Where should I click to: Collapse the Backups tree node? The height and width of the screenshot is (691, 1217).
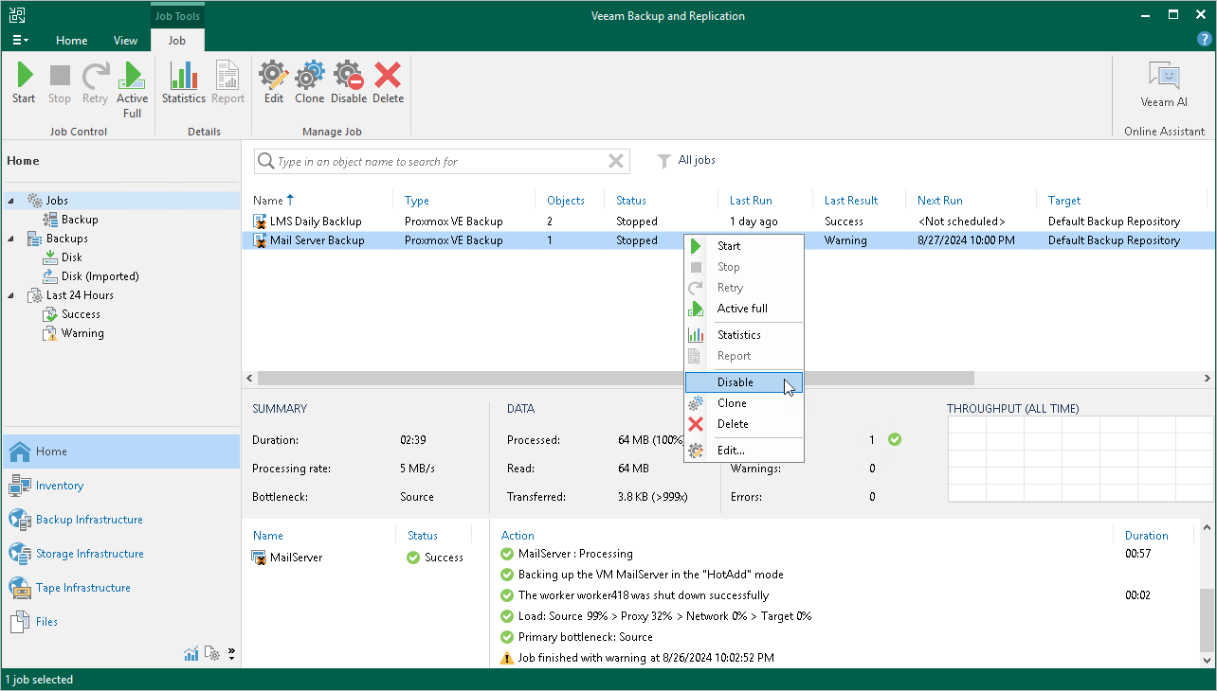pos(11,239)
